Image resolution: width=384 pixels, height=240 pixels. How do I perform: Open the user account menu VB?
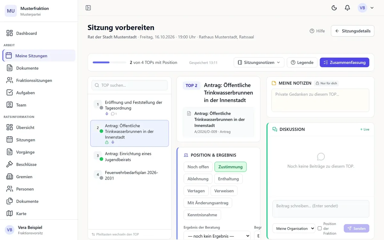pos(366,8)
